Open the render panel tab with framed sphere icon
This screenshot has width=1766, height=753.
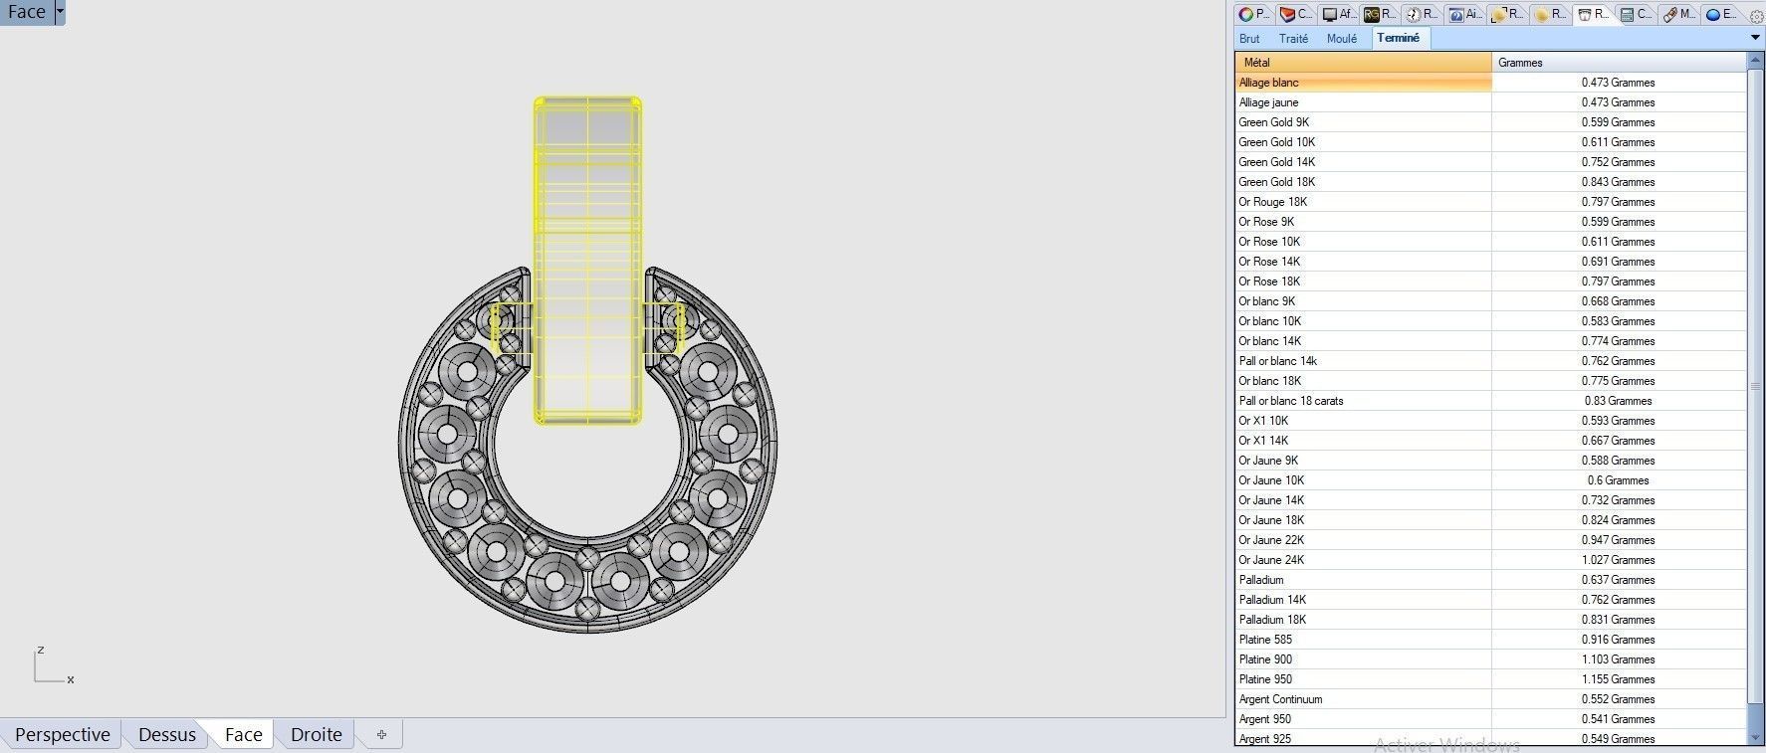click(x=1508, y=14)
